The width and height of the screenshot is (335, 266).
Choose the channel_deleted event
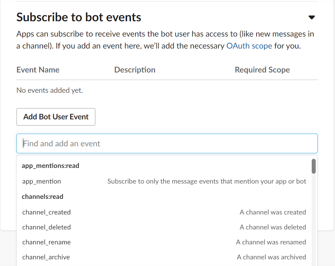point(164,227)
